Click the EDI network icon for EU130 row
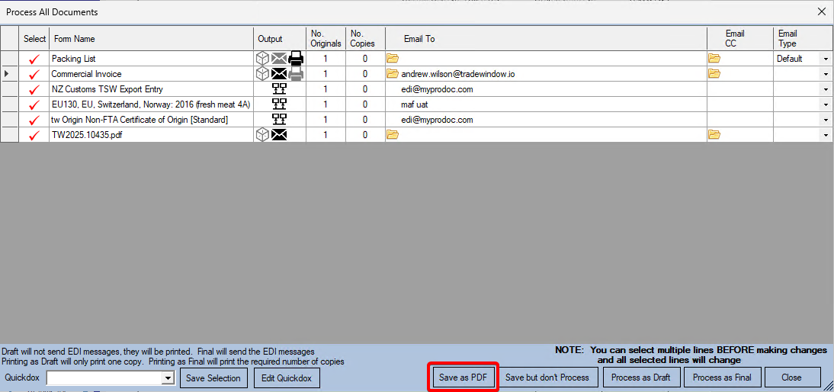The image size is (834, 392). 279,104
